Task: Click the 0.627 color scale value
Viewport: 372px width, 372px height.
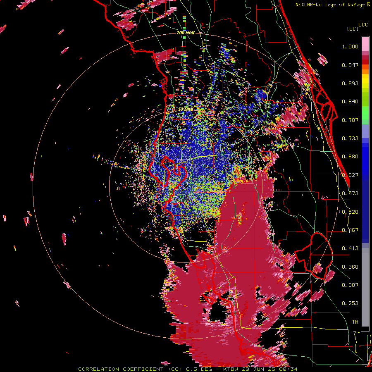Action: [350, 175]
